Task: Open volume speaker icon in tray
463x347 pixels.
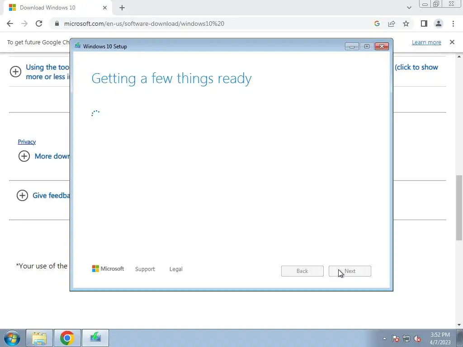Action: tap(417, 338)
